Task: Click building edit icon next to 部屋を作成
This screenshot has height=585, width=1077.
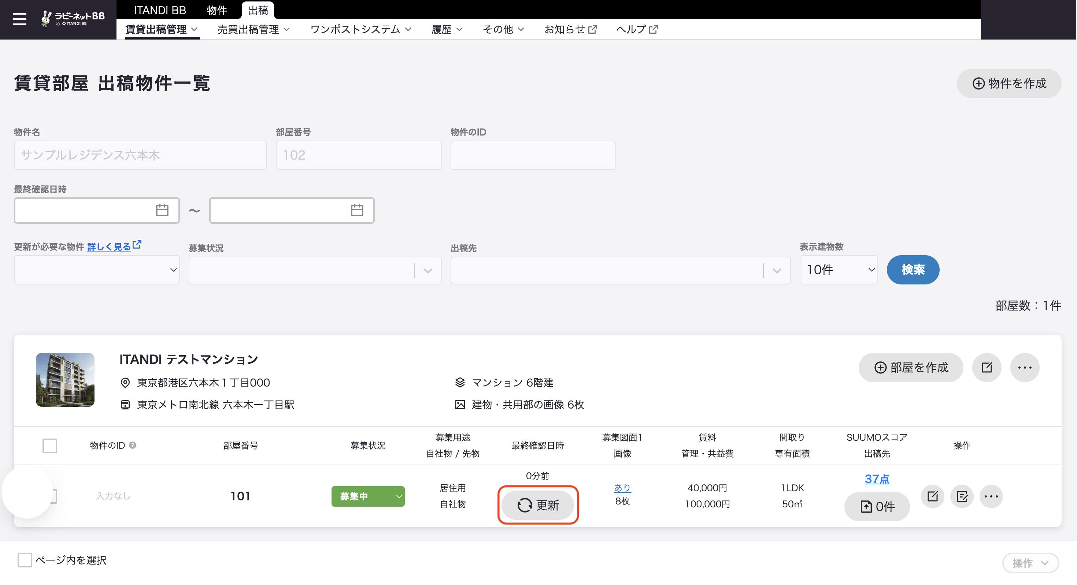Action: tap(987, 367)
